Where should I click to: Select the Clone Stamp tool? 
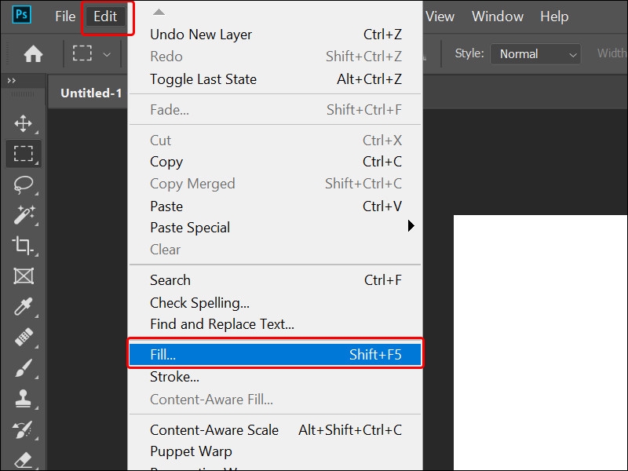coord(24,399)
